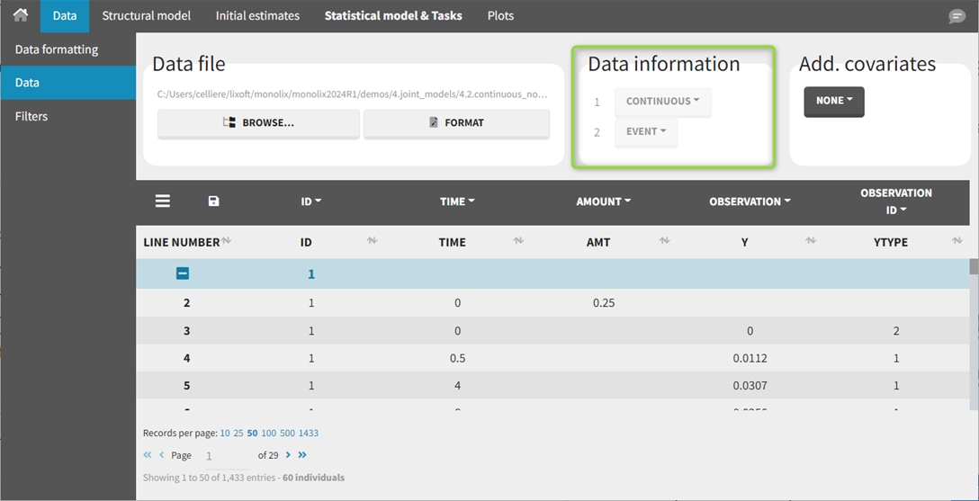Viewport: 979px width, 501px height.
Task: Open the EVENT data type dropdown
Action: 646,132
